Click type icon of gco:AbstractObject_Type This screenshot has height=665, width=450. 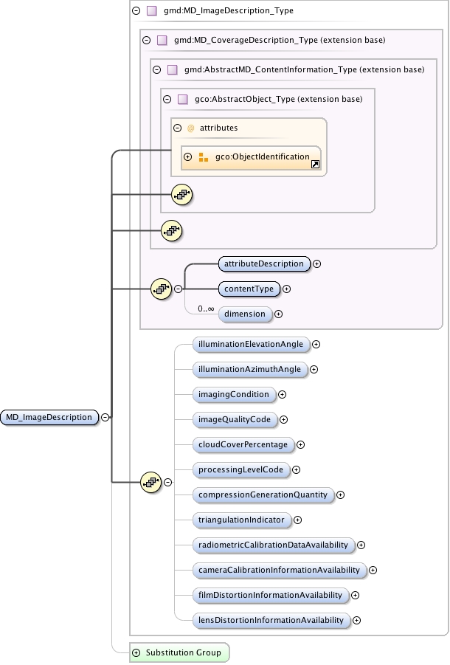(183, 99)
